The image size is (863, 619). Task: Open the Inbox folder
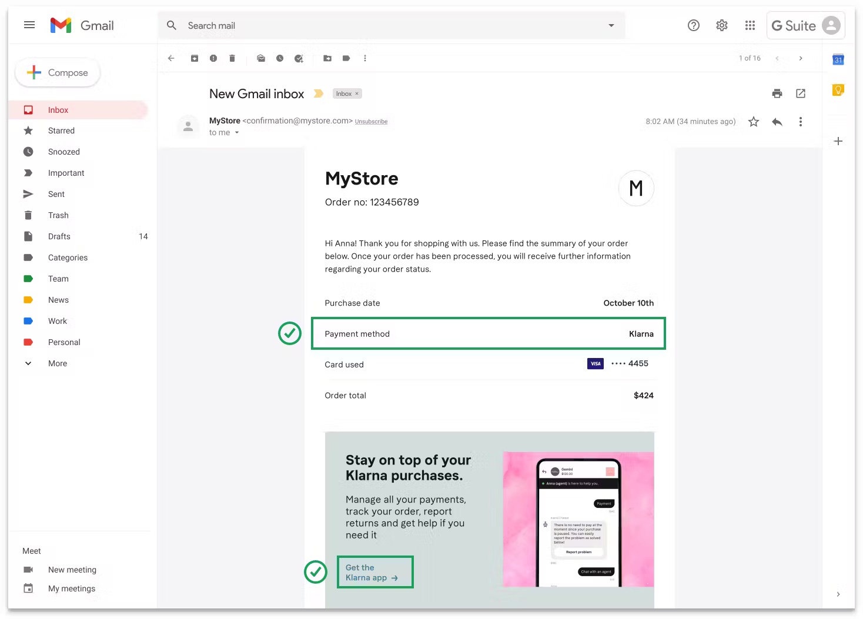click(78, 110)
